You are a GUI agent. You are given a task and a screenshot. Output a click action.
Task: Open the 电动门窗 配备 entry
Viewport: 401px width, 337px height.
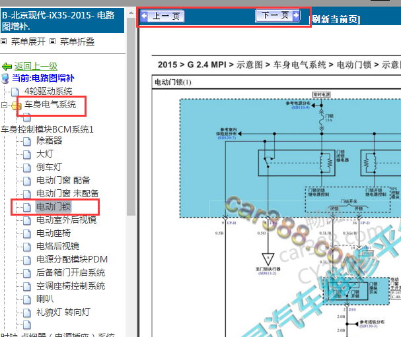[63, 180]
